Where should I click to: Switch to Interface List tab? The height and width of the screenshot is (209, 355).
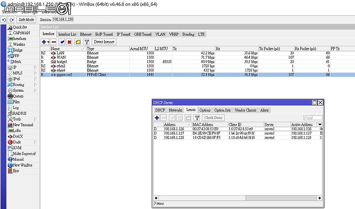point(67,34)
